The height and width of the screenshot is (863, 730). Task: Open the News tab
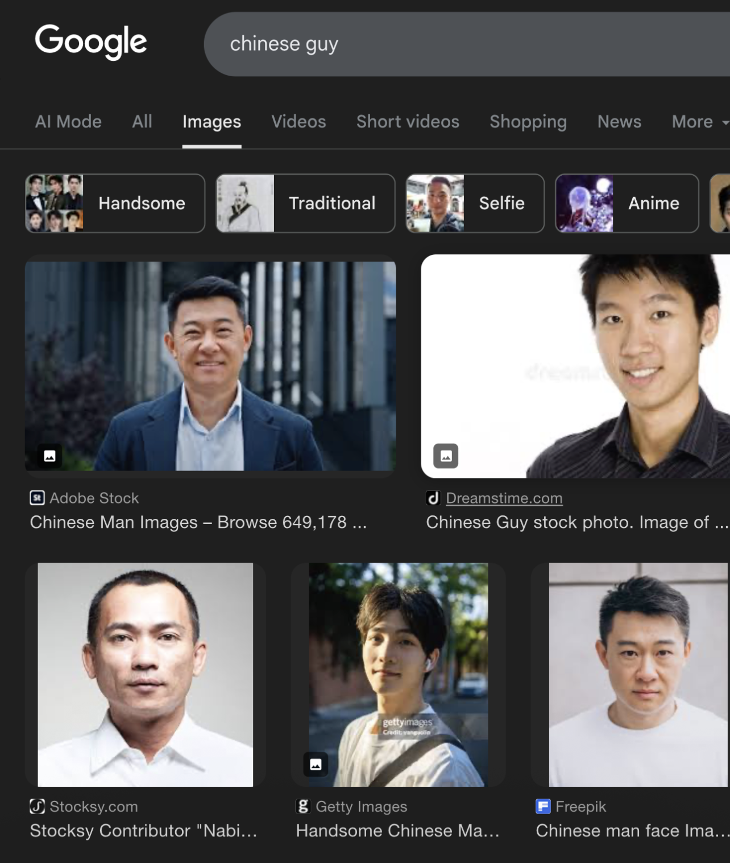tap(619, 122)
